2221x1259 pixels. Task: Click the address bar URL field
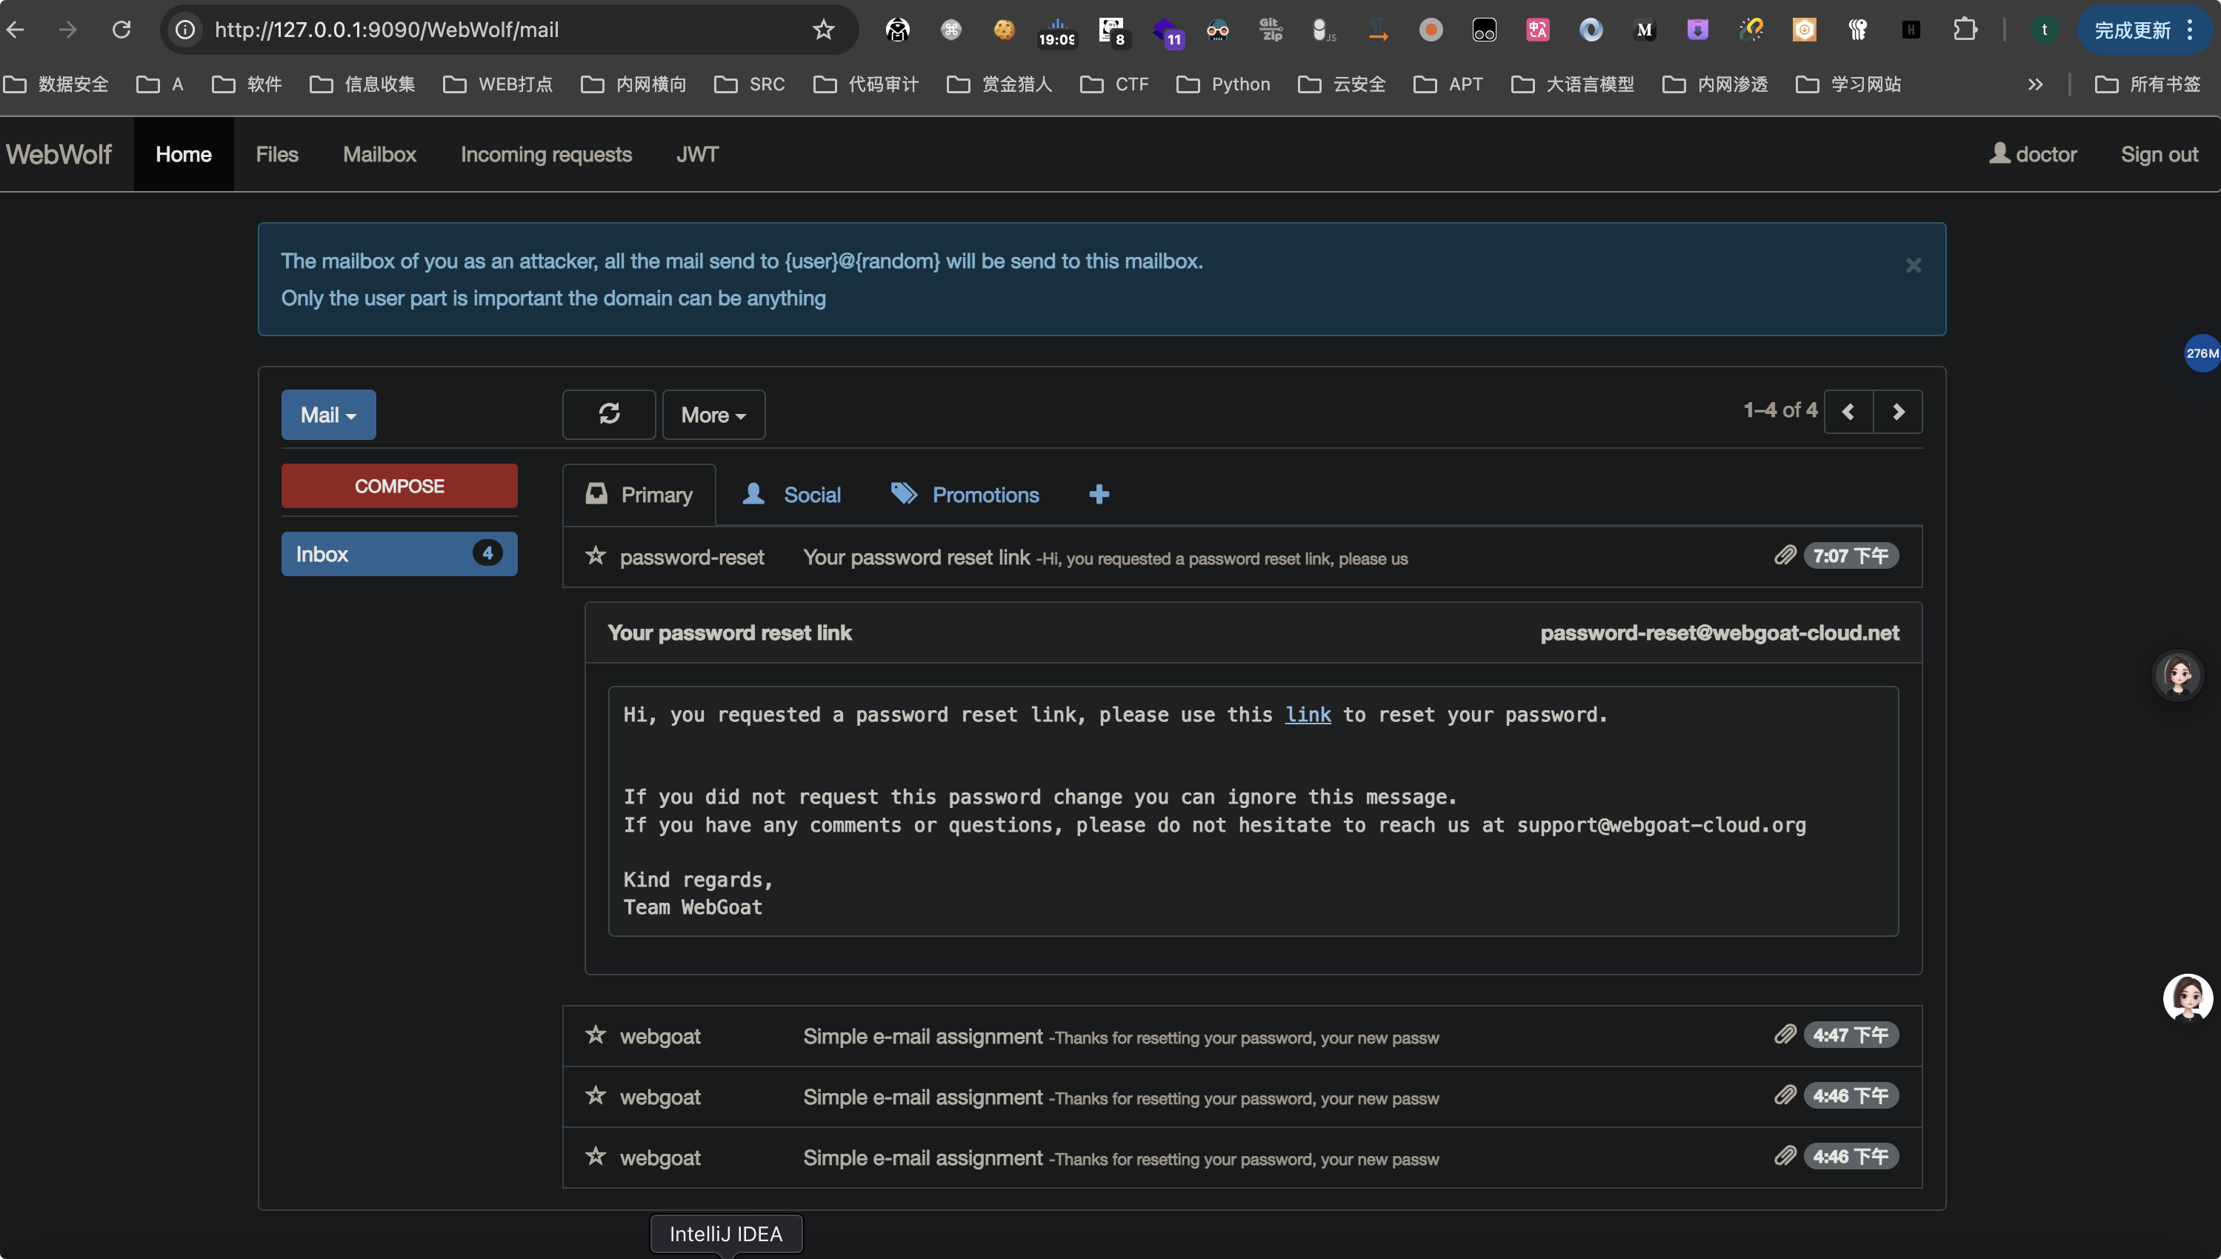click(x=508, y=30)
